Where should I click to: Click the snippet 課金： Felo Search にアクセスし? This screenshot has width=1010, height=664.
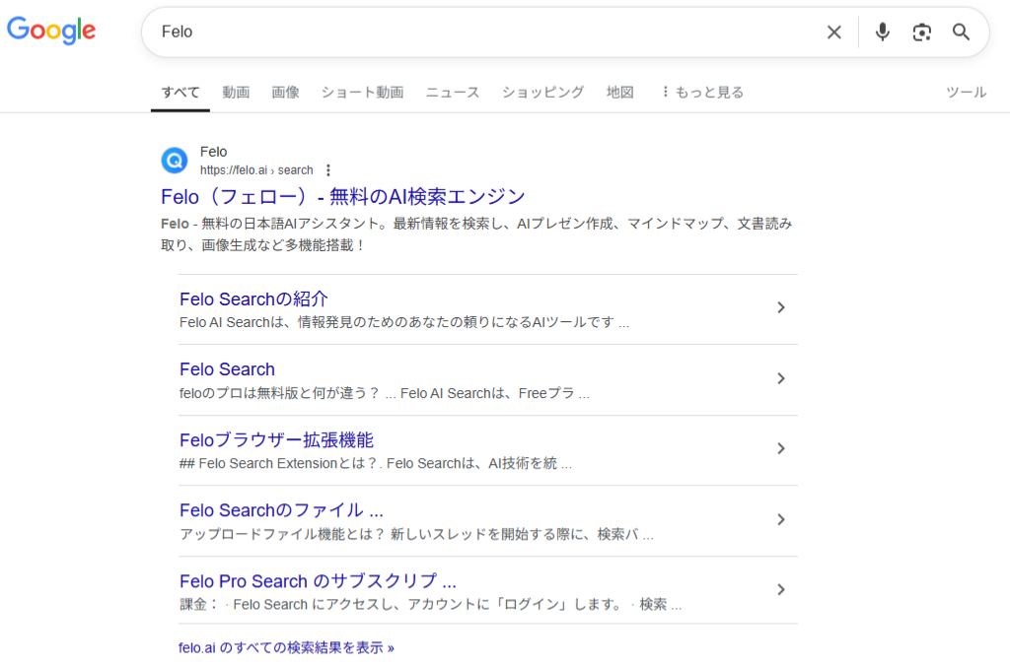(x=431, y=604)
